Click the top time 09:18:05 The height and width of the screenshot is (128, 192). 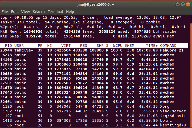(x=24, y=17)
